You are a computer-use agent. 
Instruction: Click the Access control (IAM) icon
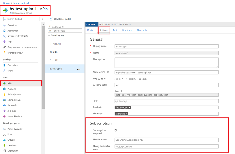5,36
